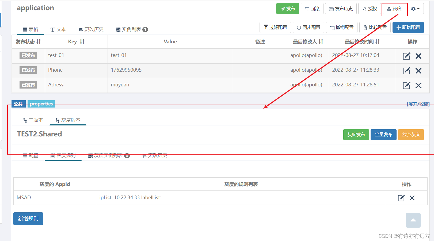This screenshot has height=241, width=434.
Task: Click the 'TEST2.Shared' namespace title
Action: (x=40, y=134)
